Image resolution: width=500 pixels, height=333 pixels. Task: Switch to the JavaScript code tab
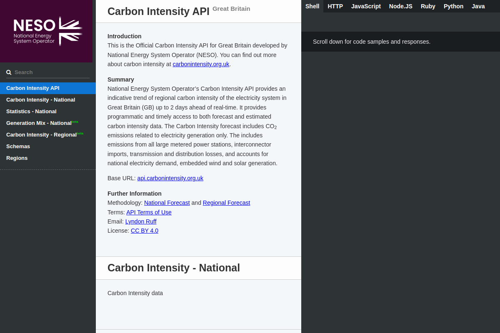click(x=366, y=6)
